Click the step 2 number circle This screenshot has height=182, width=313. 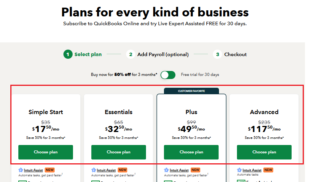(x=131, y=54)
